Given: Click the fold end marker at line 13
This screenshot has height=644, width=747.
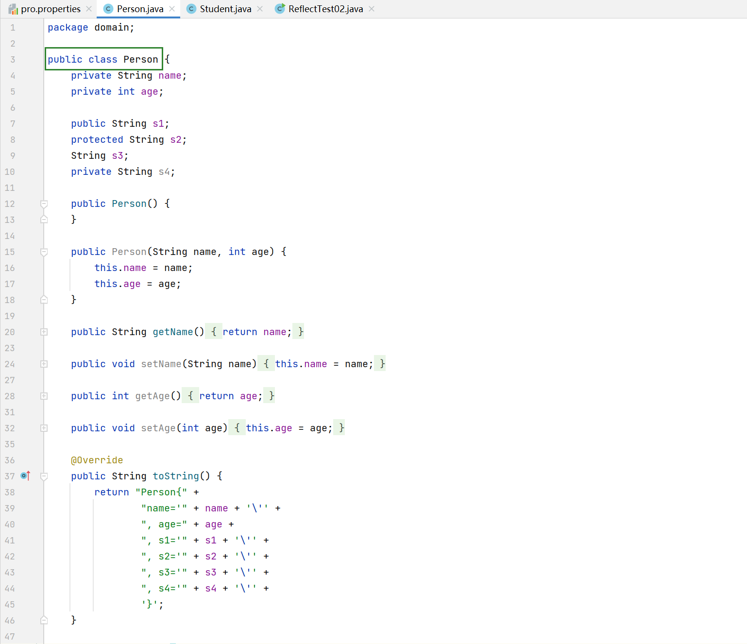Looking at the screenshot, I should tap(44, 220).
